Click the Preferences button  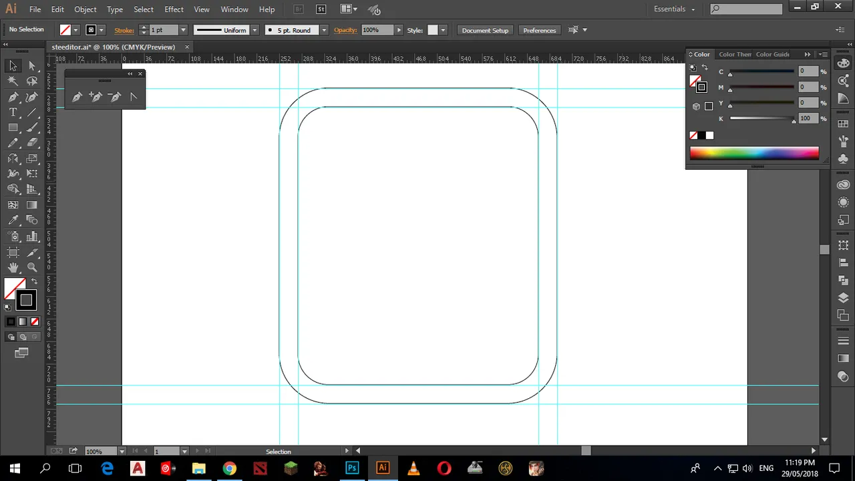coord(540,30)
